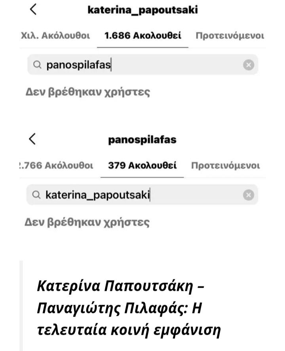Switch to lower Προτεινόμενοι tab
Screen dimensions: 285x351
pyautogui.click(x=226, y=165)
